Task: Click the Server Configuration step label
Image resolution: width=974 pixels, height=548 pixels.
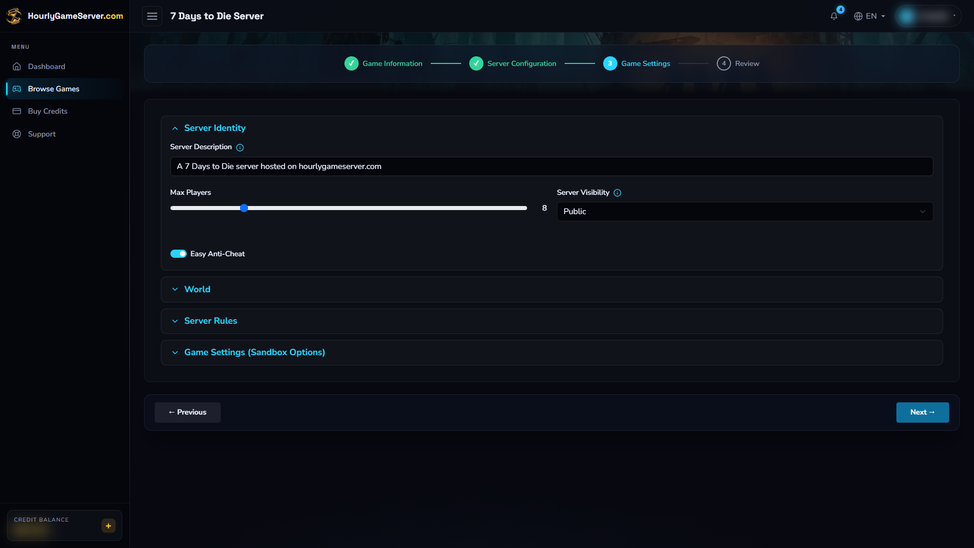Action: (521, 63)
